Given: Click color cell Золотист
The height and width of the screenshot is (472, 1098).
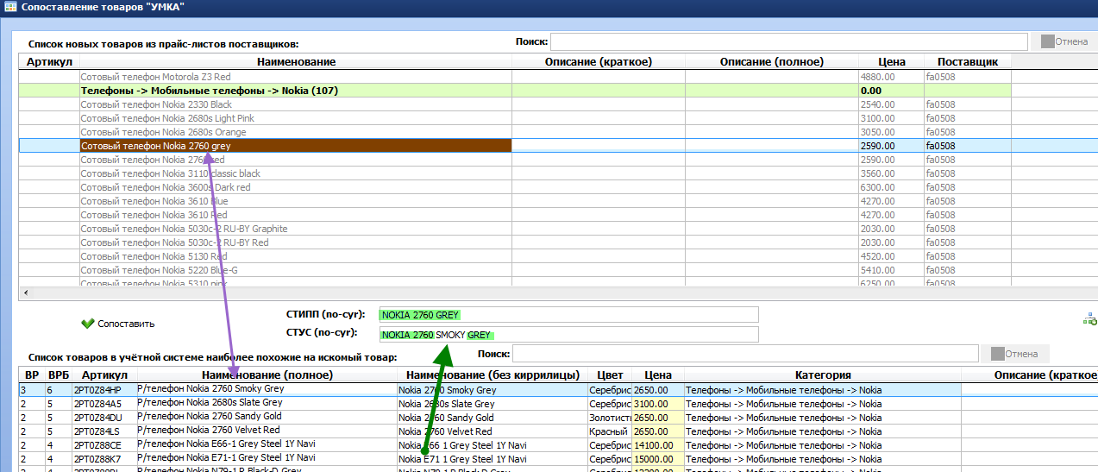Looking at the screenshot, I should click(x=610, y=418).
